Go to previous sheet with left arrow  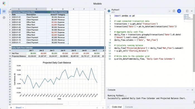point(97,108)
